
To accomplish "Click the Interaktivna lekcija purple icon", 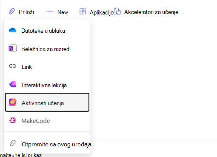I will click(13, 84).
